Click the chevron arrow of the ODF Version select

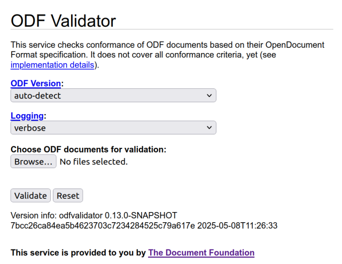point(208,96)
